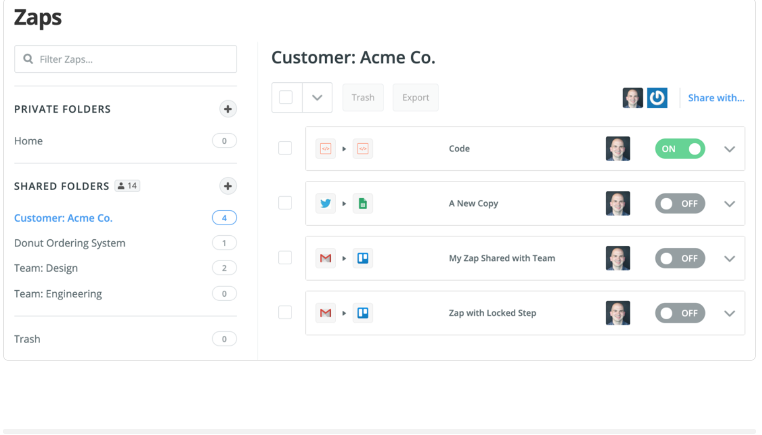762x435 pixels.
Task: Expand options chevron for My Zap Shared with Team
Action: point(729,259)
